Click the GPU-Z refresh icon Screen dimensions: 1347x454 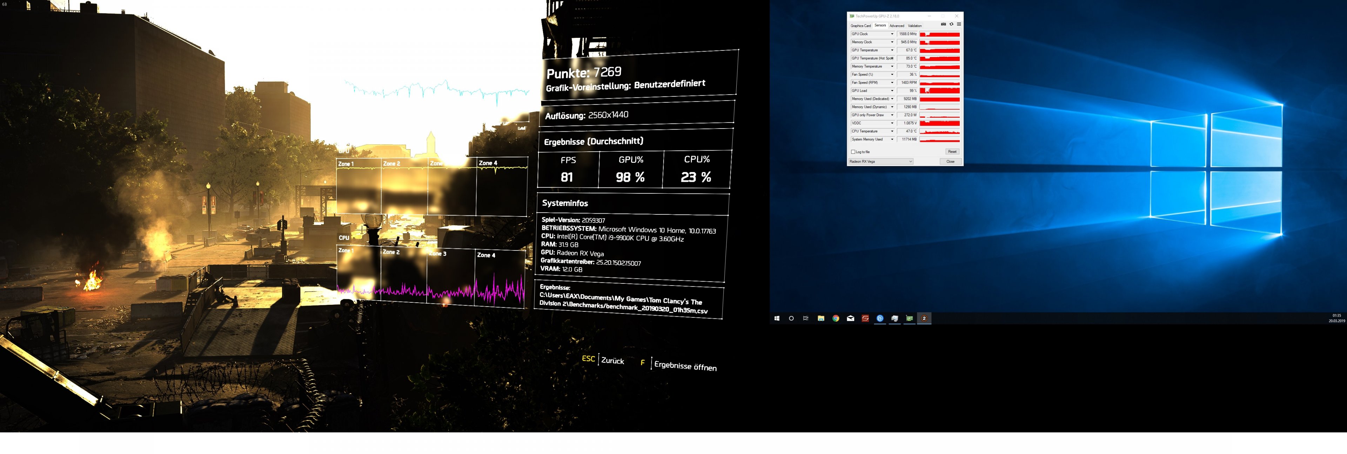click(951, 24)
